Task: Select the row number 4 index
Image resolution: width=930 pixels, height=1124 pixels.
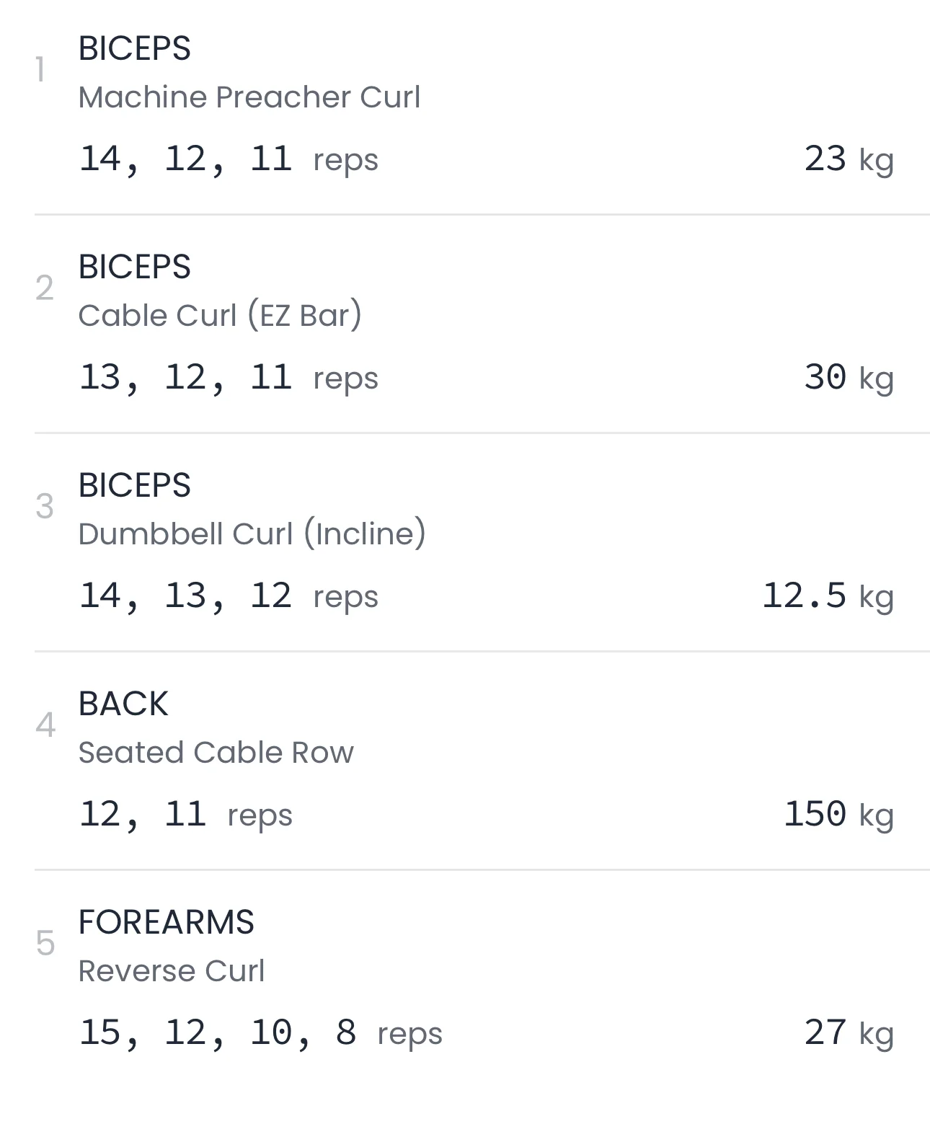Action: pyautogui.click(x=45, y=725)
